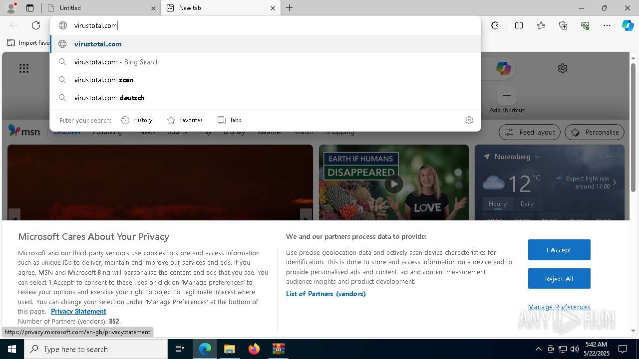
Task: Open Microsoft Edge in taskbar
Action: point(205,349)
